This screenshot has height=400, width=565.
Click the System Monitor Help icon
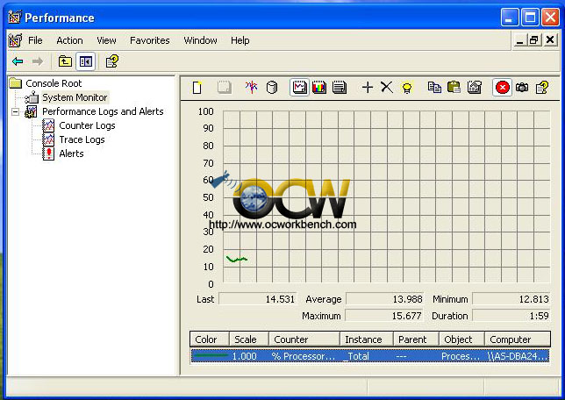[x=542, y=88]
